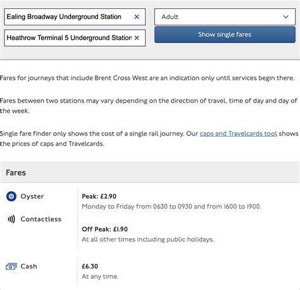
Task: Click the Oyster label
Action: (32, 196)
